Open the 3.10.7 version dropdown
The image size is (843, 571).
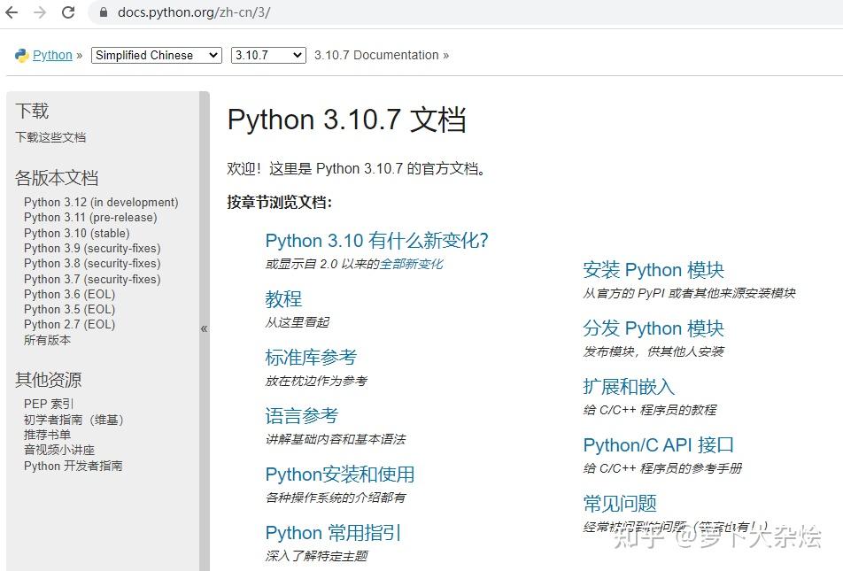click(268, 55)
